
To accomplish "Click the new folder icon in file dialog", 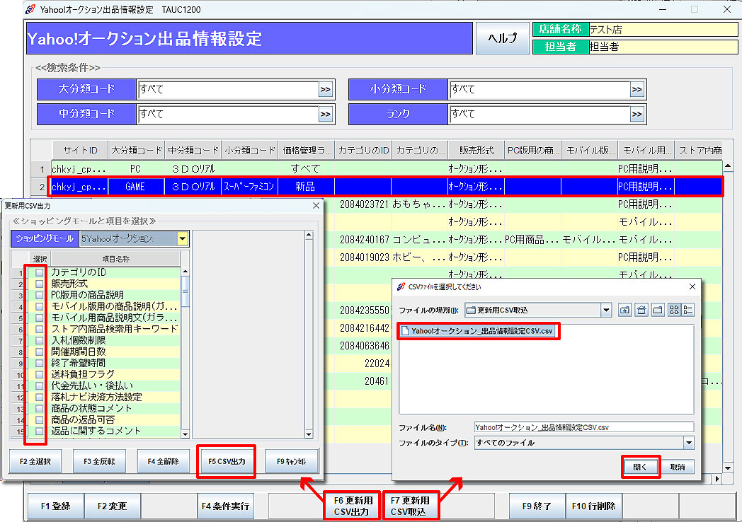I will point(657,310).
